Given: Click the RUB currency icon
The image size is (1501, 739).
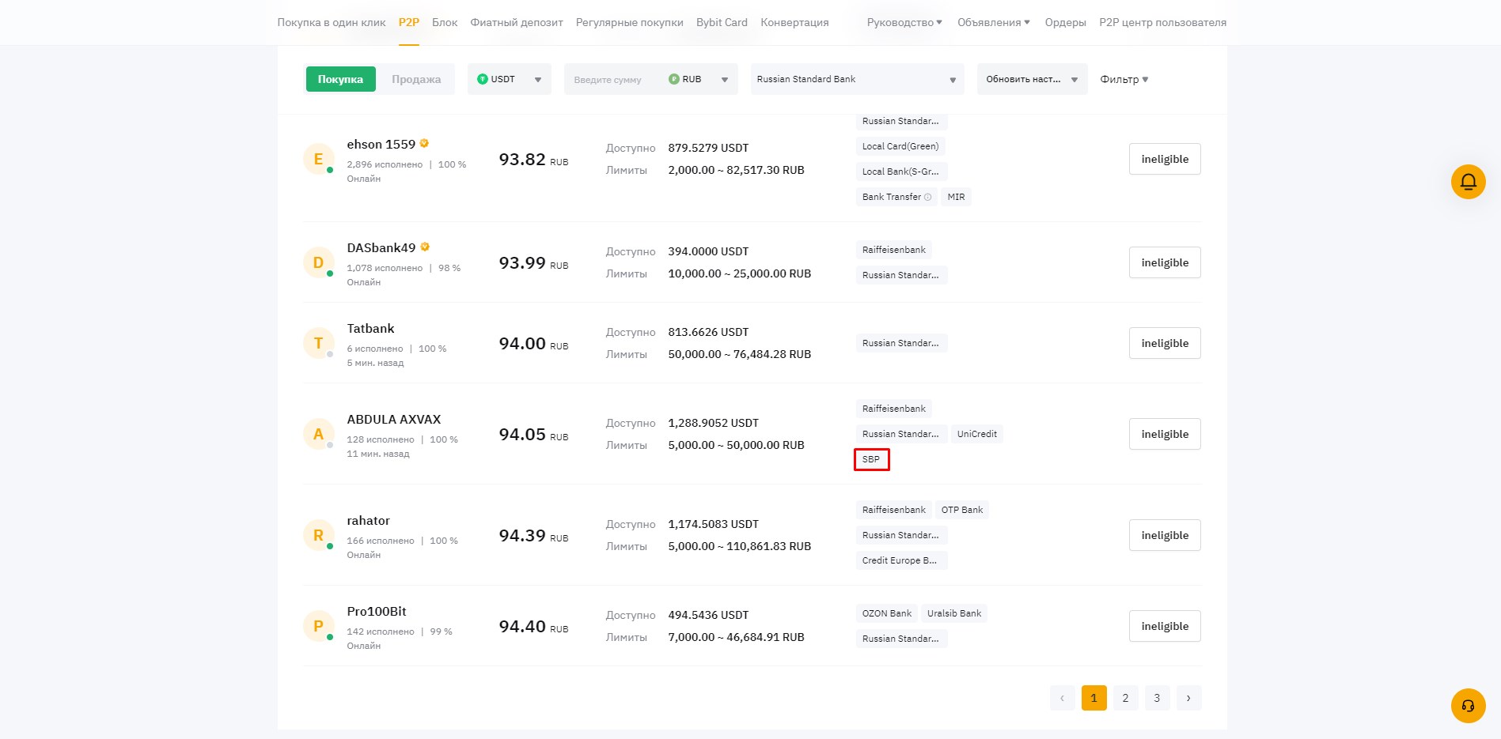Looking at the screenshot, I should (674, 79).
